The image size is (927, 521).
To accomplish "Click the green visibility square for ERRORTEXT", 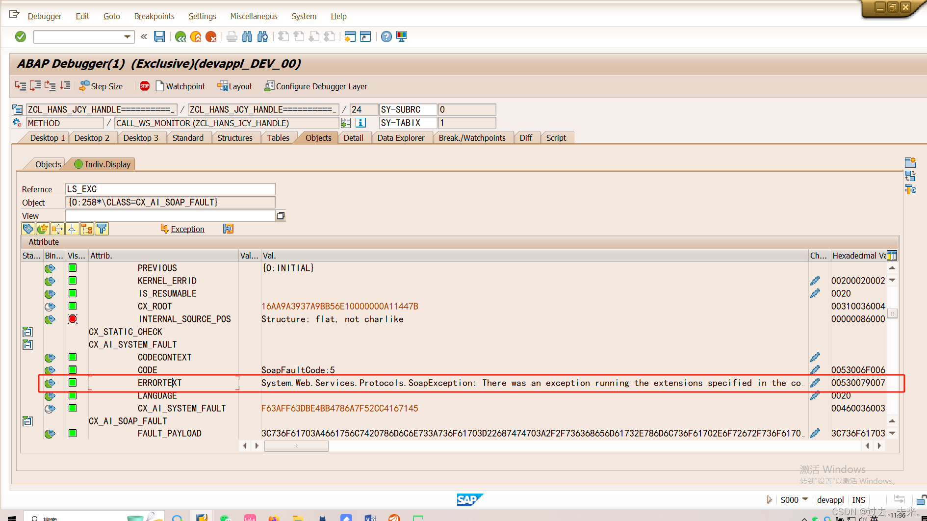I will click(73, 383).
